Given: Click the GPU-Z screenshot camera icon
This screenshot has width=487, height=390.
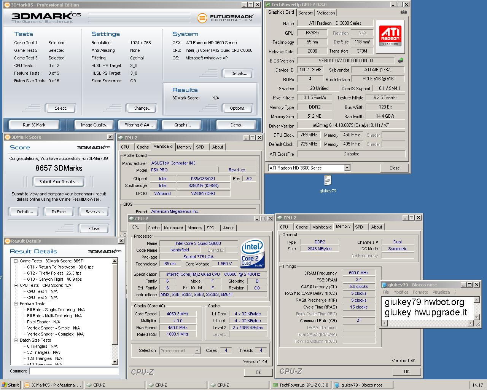Looking at the screenshot, I should (404, 12).
